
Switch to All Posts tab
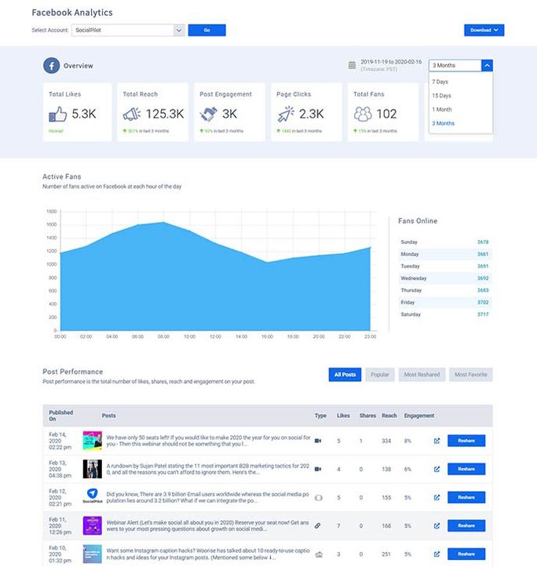(345, 375)
